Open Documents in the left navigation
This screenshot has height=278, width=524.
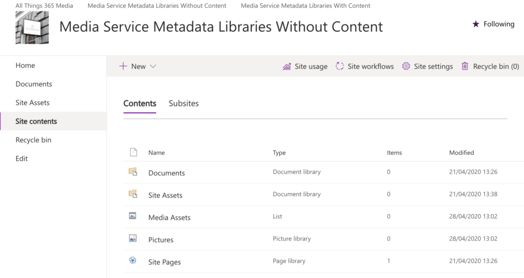(x=34, y=84)
